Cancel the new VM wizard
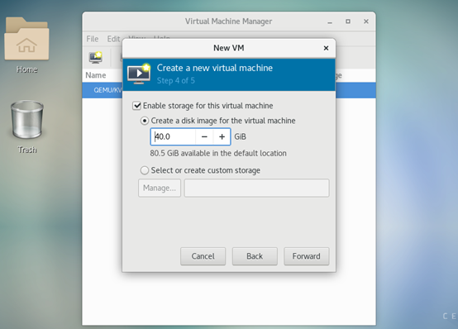 (203, 256)
